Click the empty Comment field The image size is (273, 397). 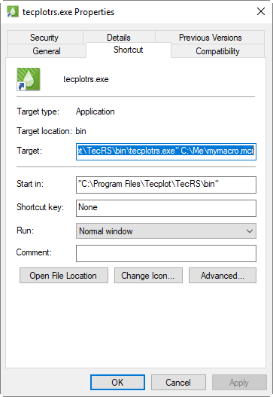tap(166, 253)
